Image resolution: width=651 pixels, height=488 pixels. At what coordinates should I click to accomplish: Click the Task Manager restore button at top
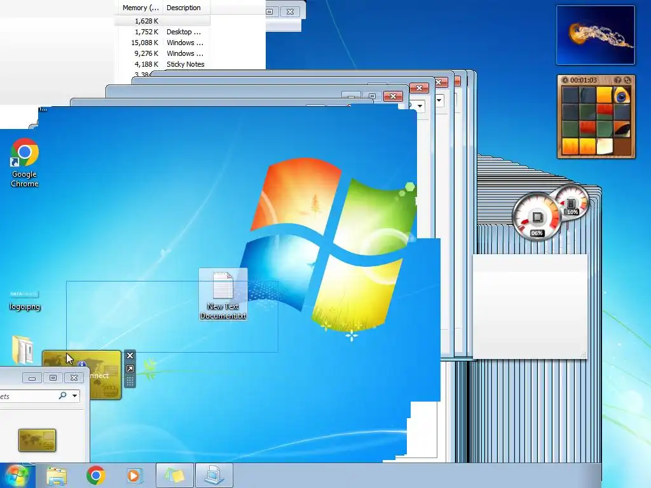(x=270, y=11)
